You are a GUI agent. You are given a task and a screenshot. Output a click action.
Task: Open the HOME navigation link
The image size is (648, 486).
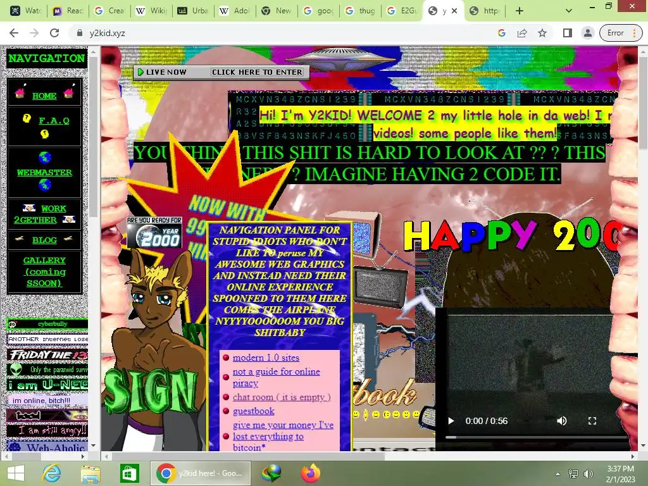click(44, 96)
